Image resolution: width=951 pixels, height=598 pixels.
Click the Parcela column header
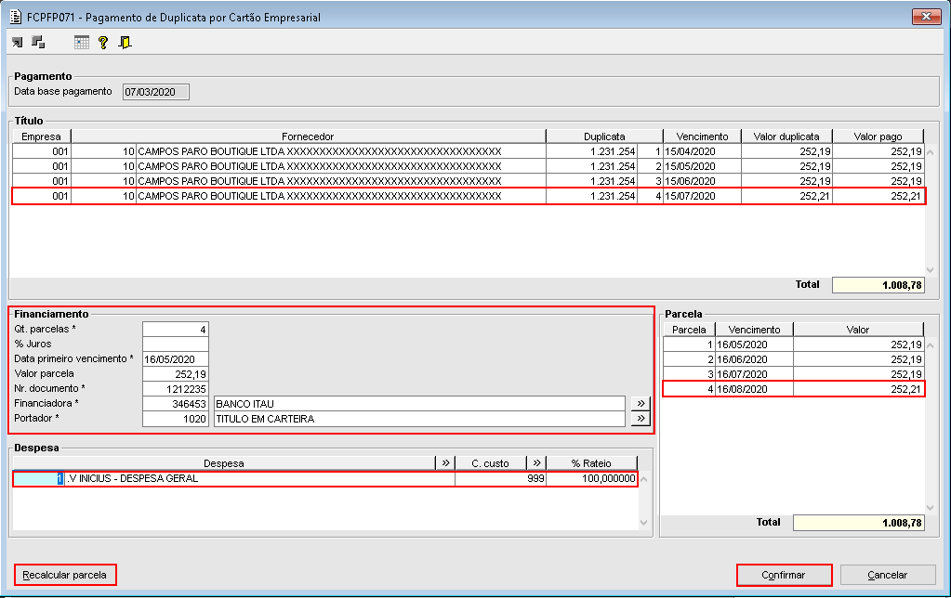click(x=689, y=330)
